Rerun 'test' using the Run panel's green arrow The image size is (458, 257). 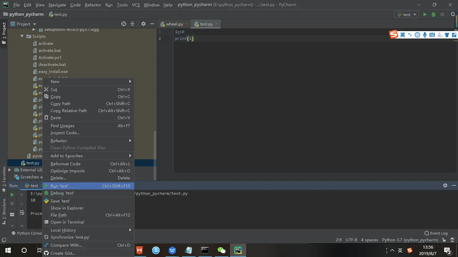click(12, 194)
